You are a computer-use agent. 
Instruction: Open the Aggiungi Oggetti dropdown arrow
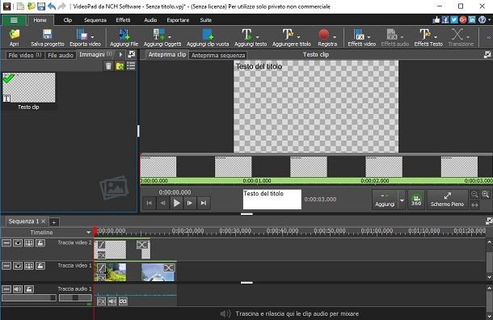170,37
